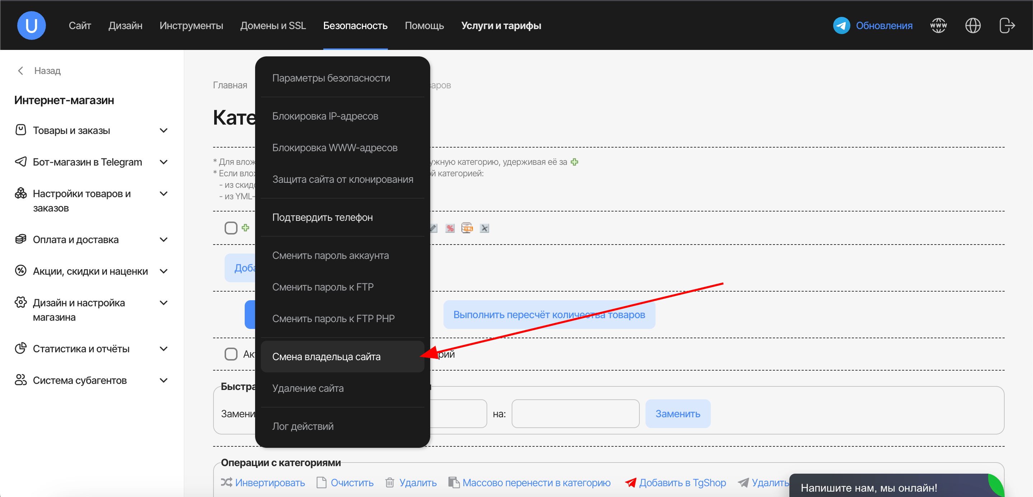Click 'Выполнить пересчёт количества товаров' button
The width and height of the screenshot is (1033, 497).
(549, 315)
